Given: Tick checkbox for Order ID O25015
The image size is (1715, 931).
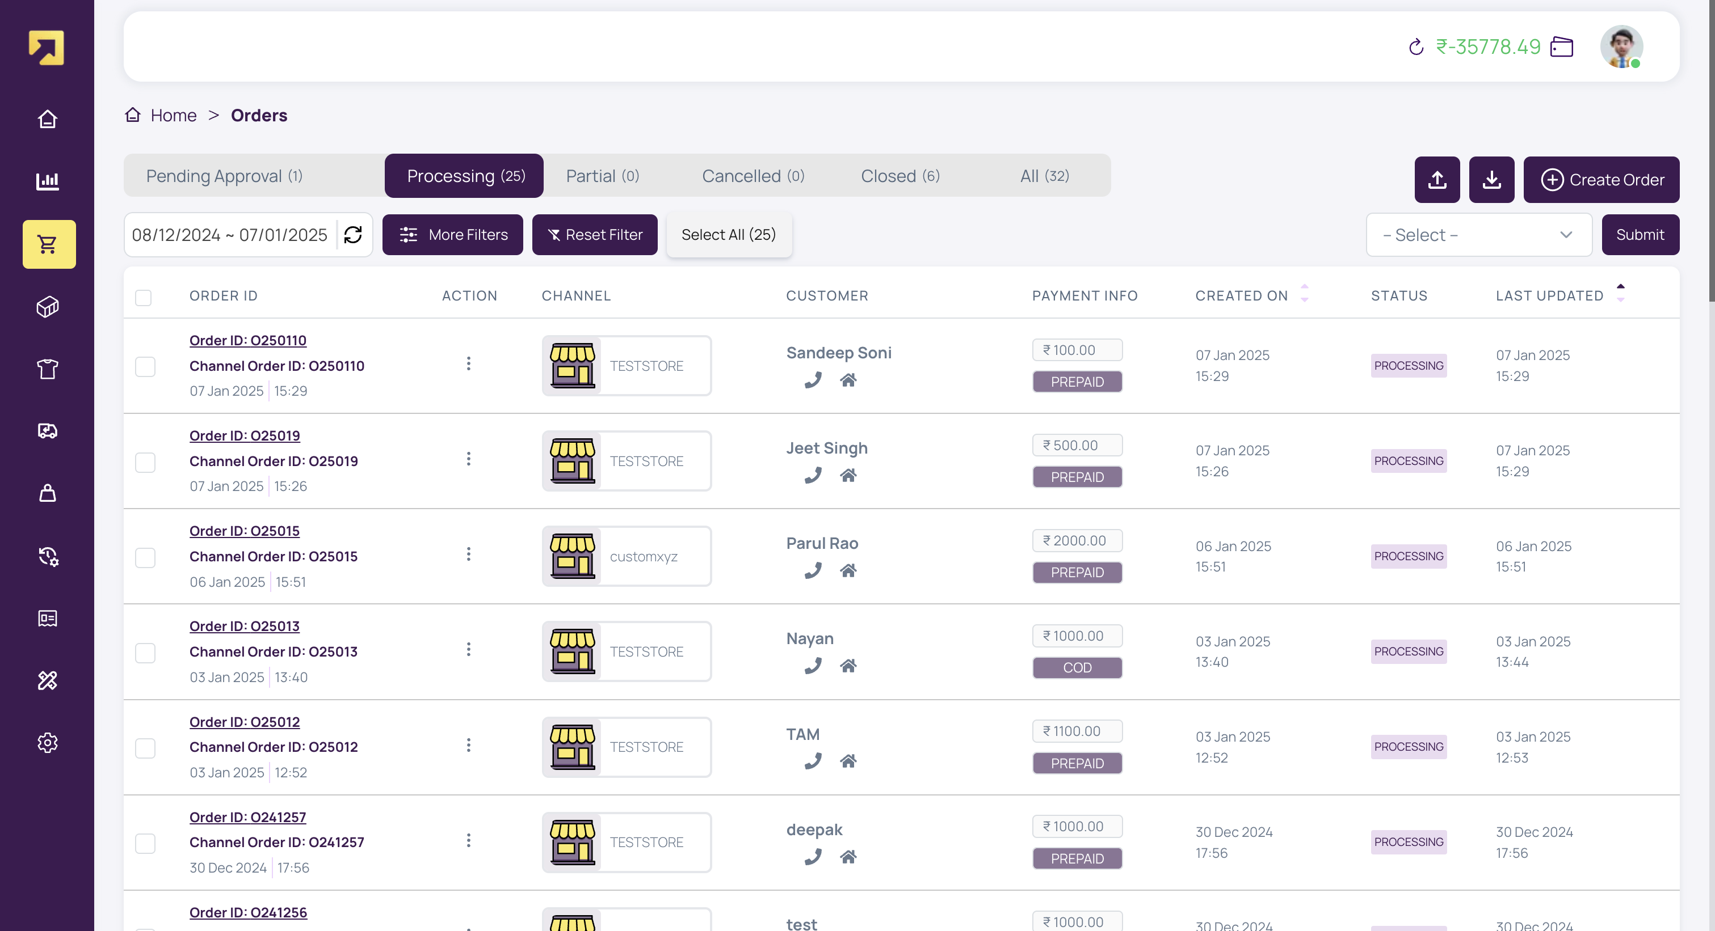Looking at the screenshot, I should (145, 557).
